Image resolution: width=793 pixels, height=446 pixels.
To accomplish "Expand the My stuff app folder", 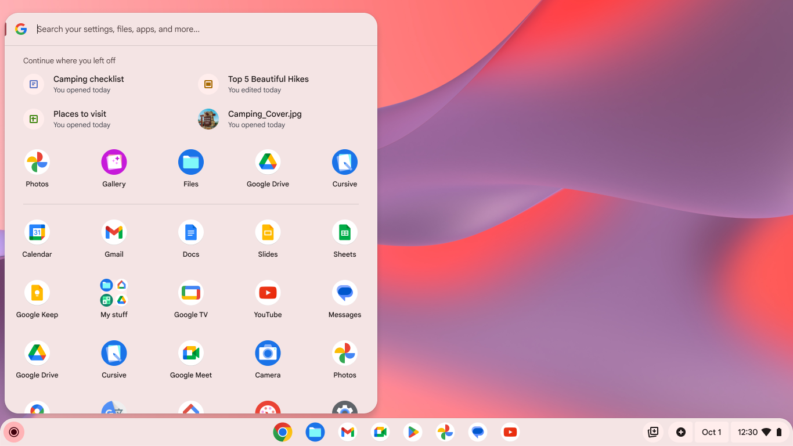I will click(114, 293).
